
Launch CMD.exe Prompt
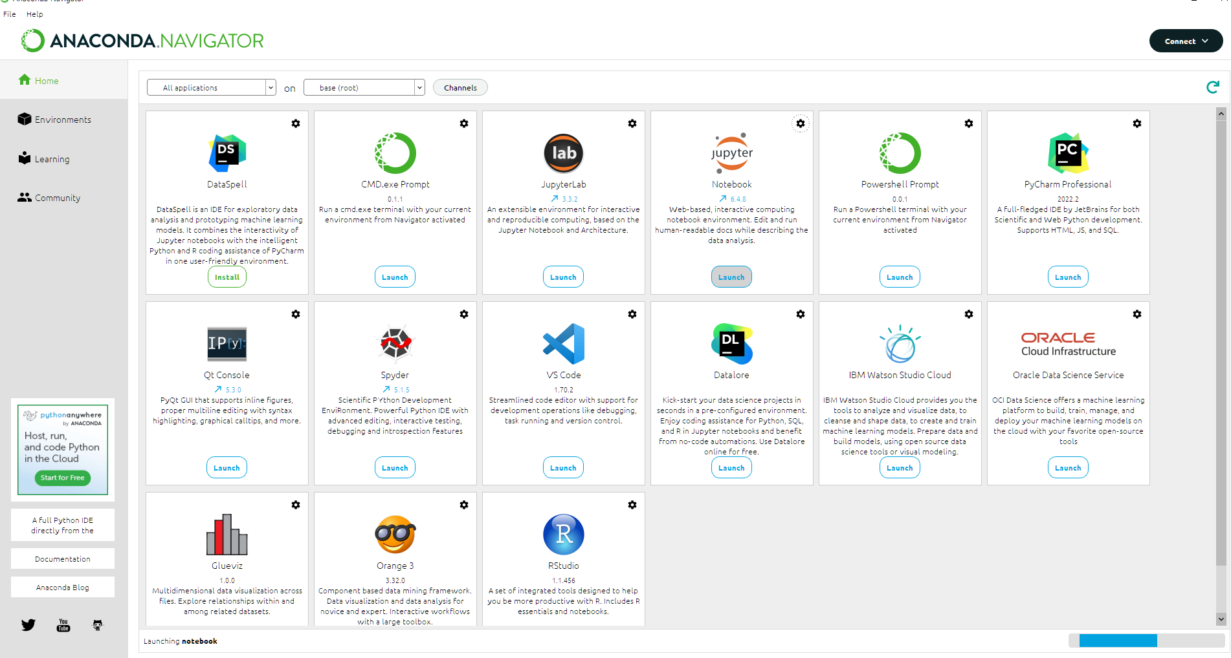point(395,277)
